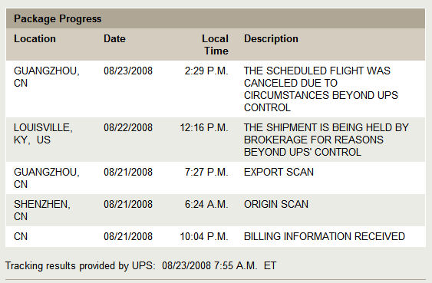Click GUANGZHOU, CN in the first row
The image size is (432, 283).
47,77
